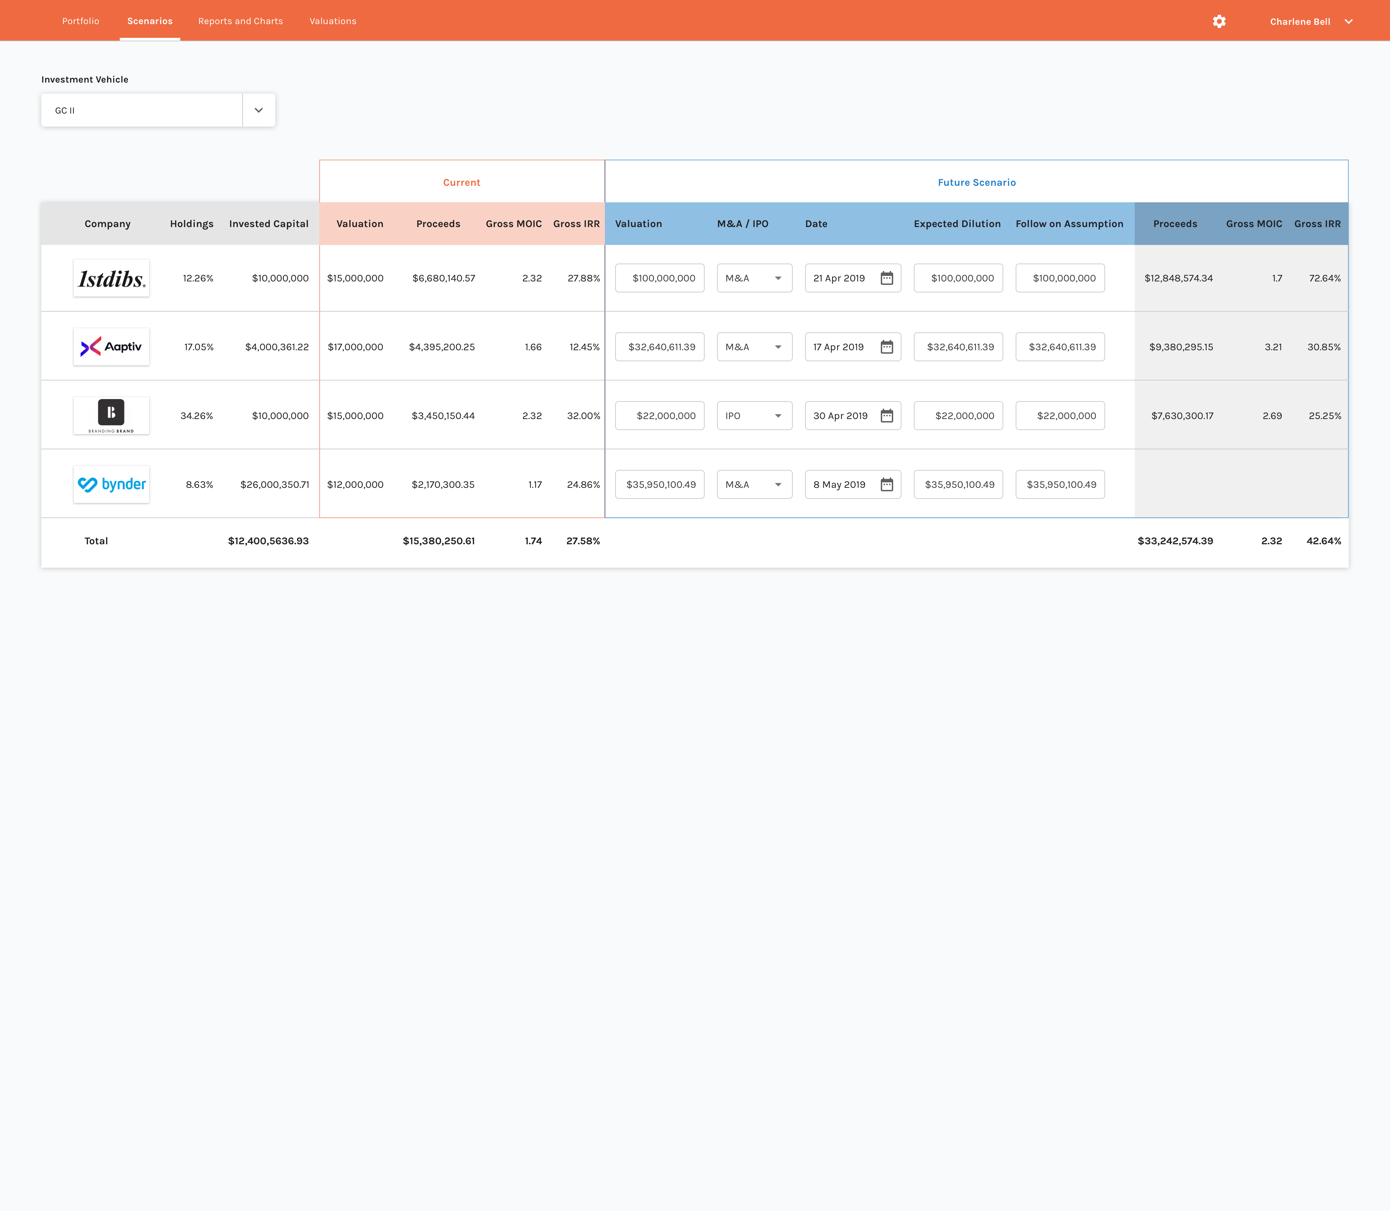This screenshot has width=1390, height=1211.
Task: Open calendar for 8 May 2019 date
Action: coord(887,484)
